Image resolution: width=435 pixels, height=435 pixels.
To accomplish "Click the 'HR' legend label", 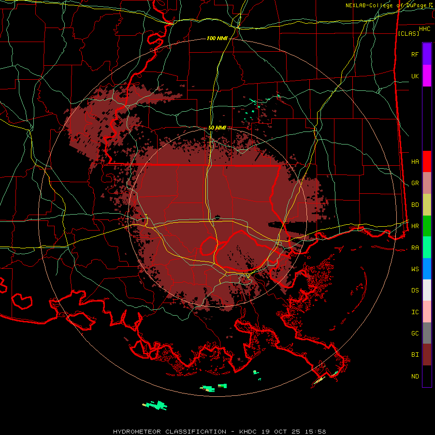I will pyautogui.click(x=415, y=226).
